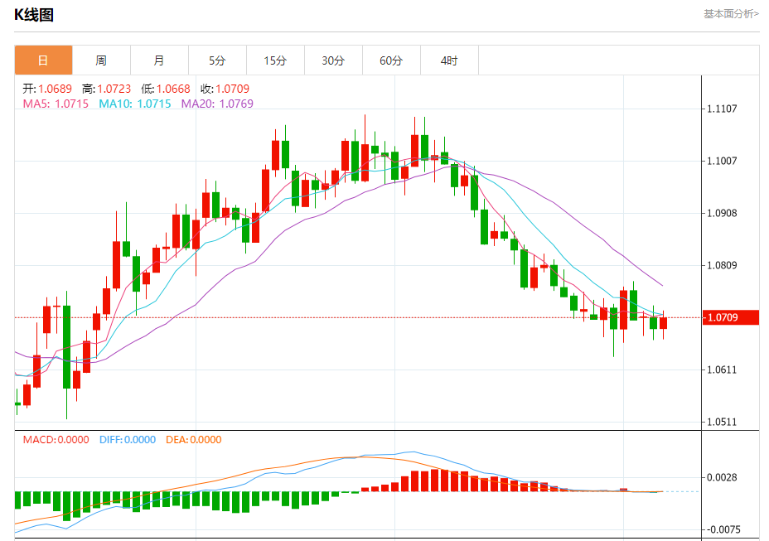The width and height of the screenshot is (769, 541).
Task: Open the 30分 interval tab
Action: (333, 60)
